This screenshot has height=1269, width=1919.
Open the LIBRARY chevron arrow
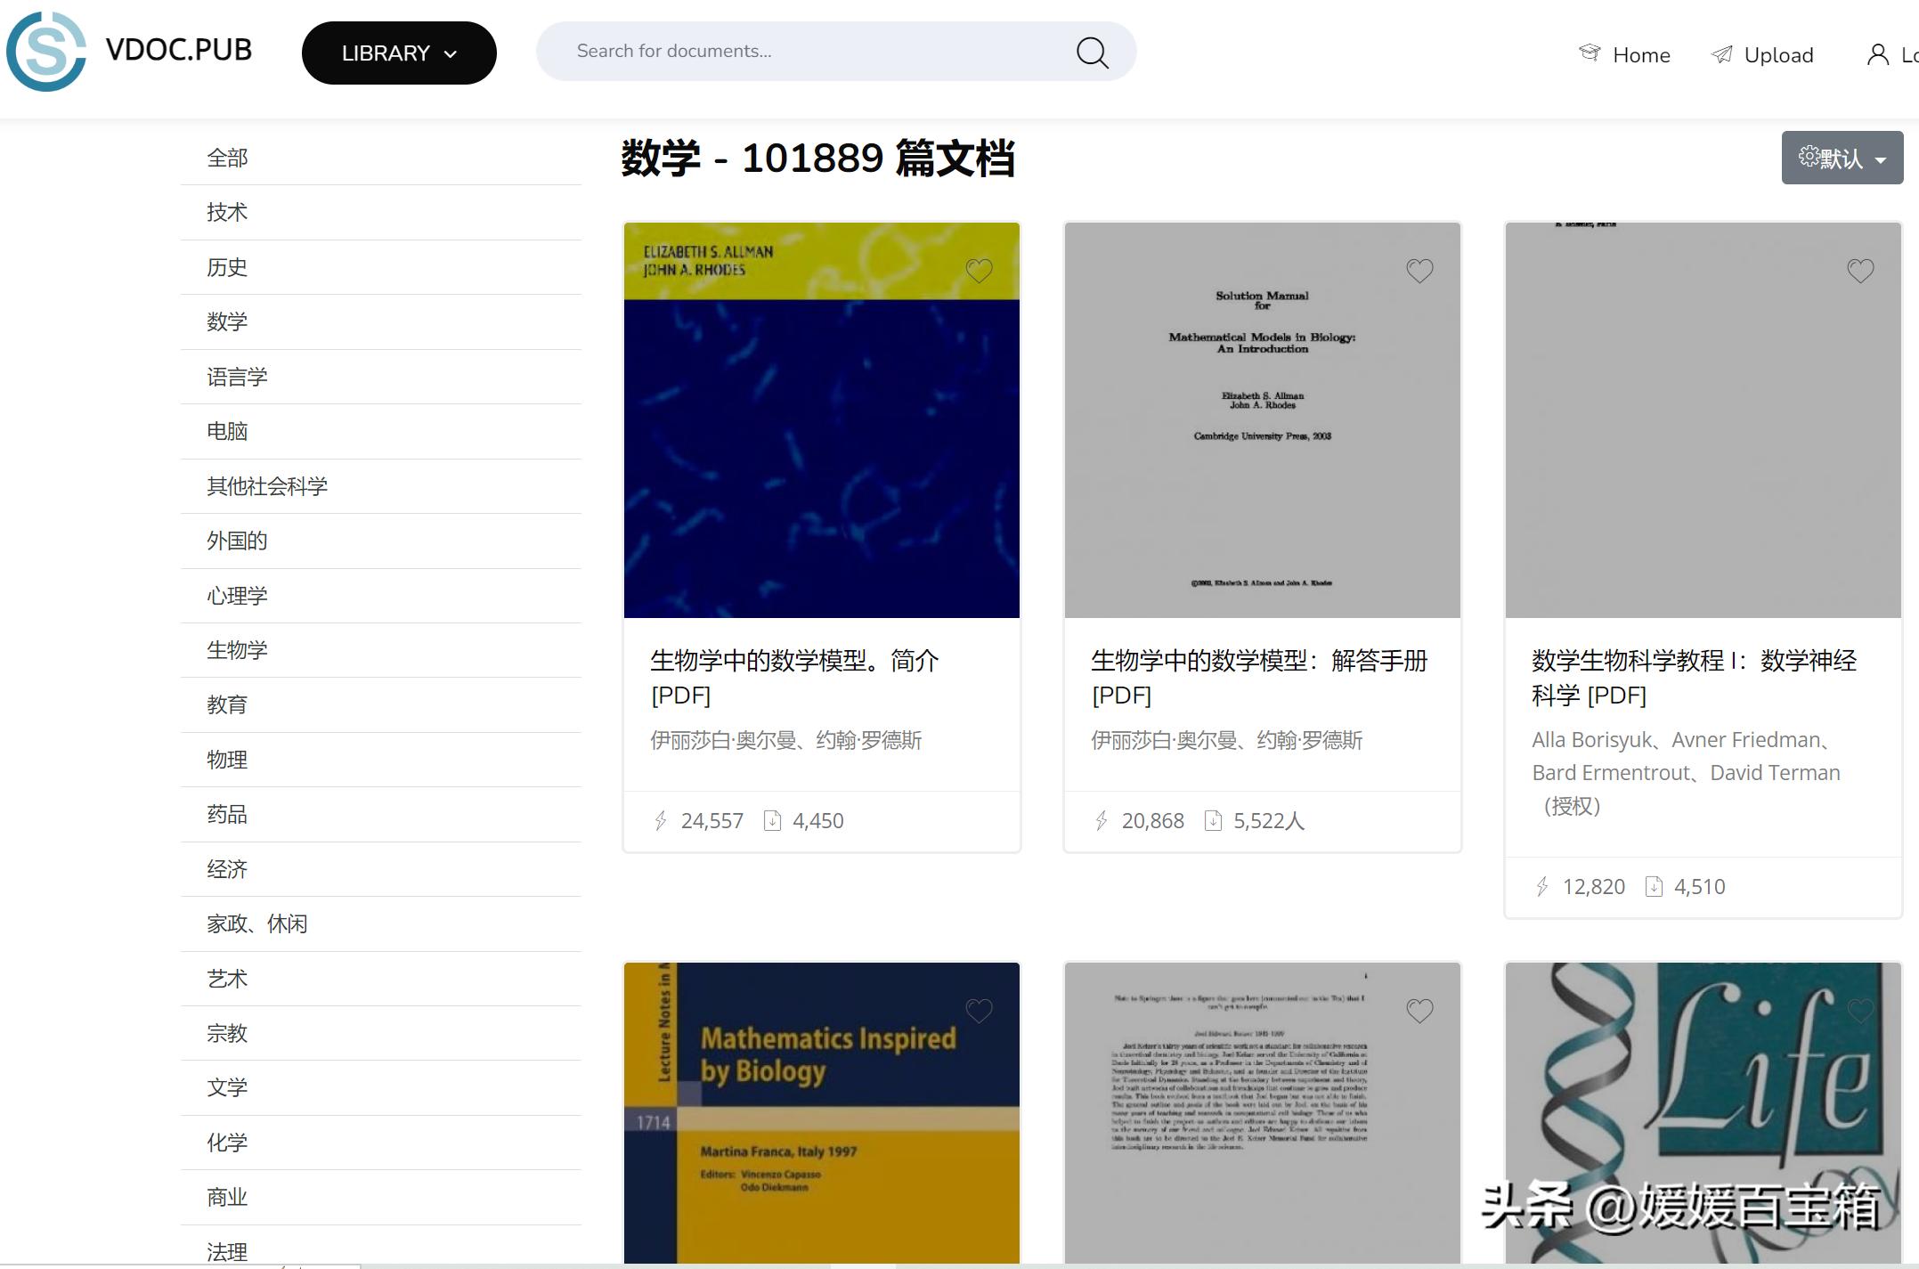coord(451,53)
